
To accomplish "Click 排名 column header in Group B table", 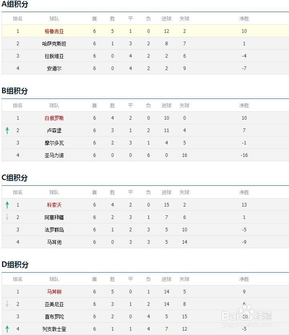I will point(18,106).
